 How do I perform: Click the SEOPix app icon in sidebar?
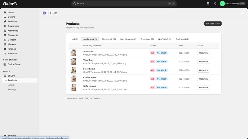click(x=5, y=76)
